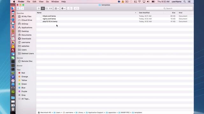Filter by the Red tag
204x114 pixels.
click(x=23, y=73)
